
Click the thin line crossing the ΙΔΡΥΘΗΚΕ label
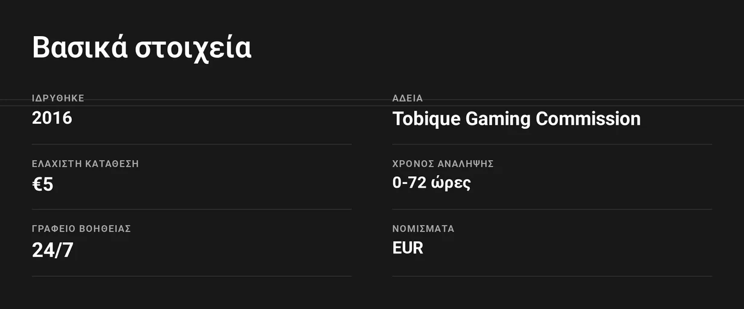[372, 100]
